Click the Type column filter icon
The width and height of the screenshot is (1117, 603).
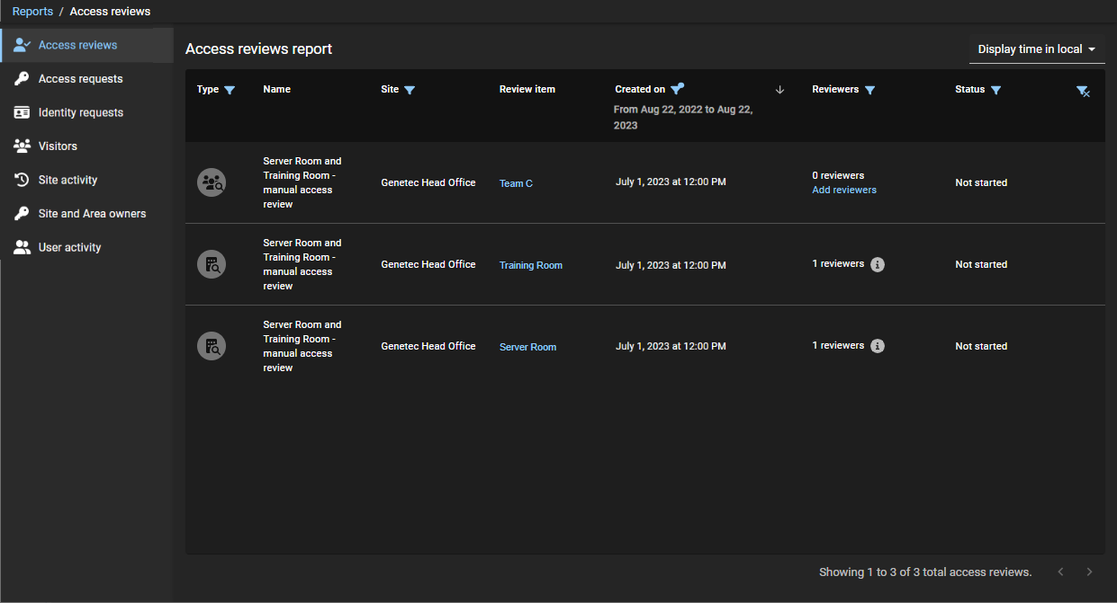pyautogui.click(x=230, y=90)
